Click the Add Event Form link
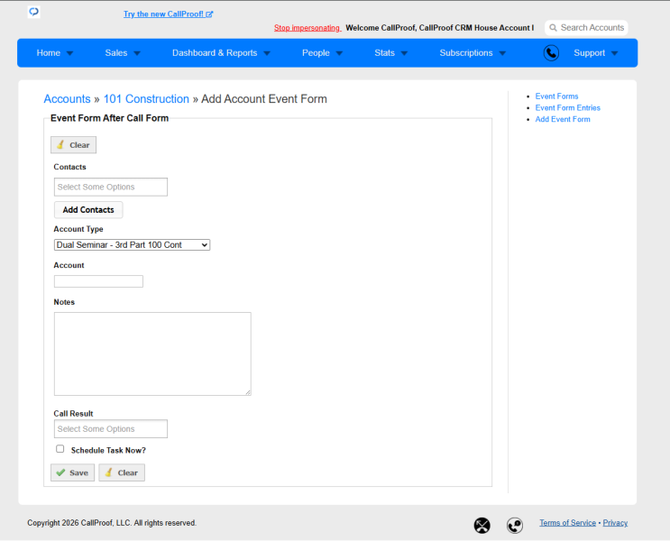This screenshot has width=670, height=541. point(563,119)
